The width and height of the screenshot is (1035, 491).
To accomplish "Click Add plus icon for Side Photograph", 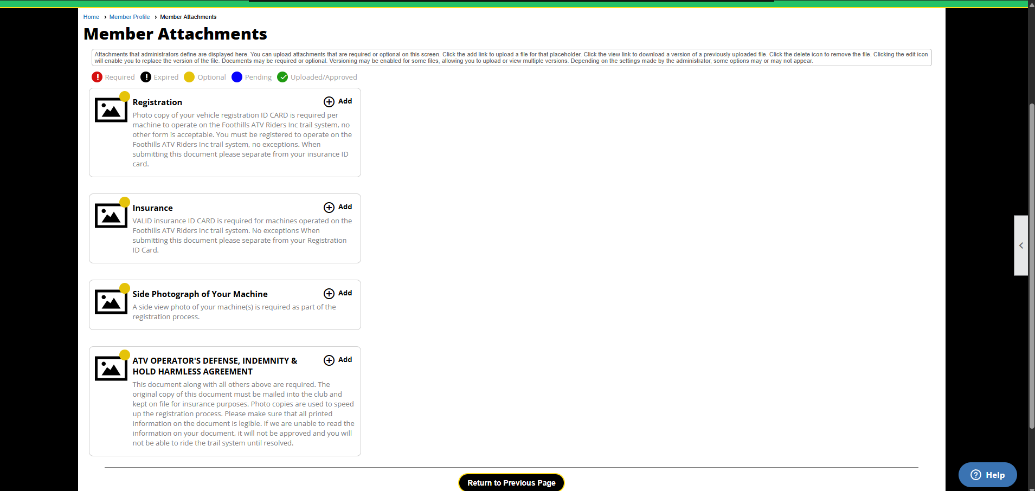I will [x=329, y=294].
